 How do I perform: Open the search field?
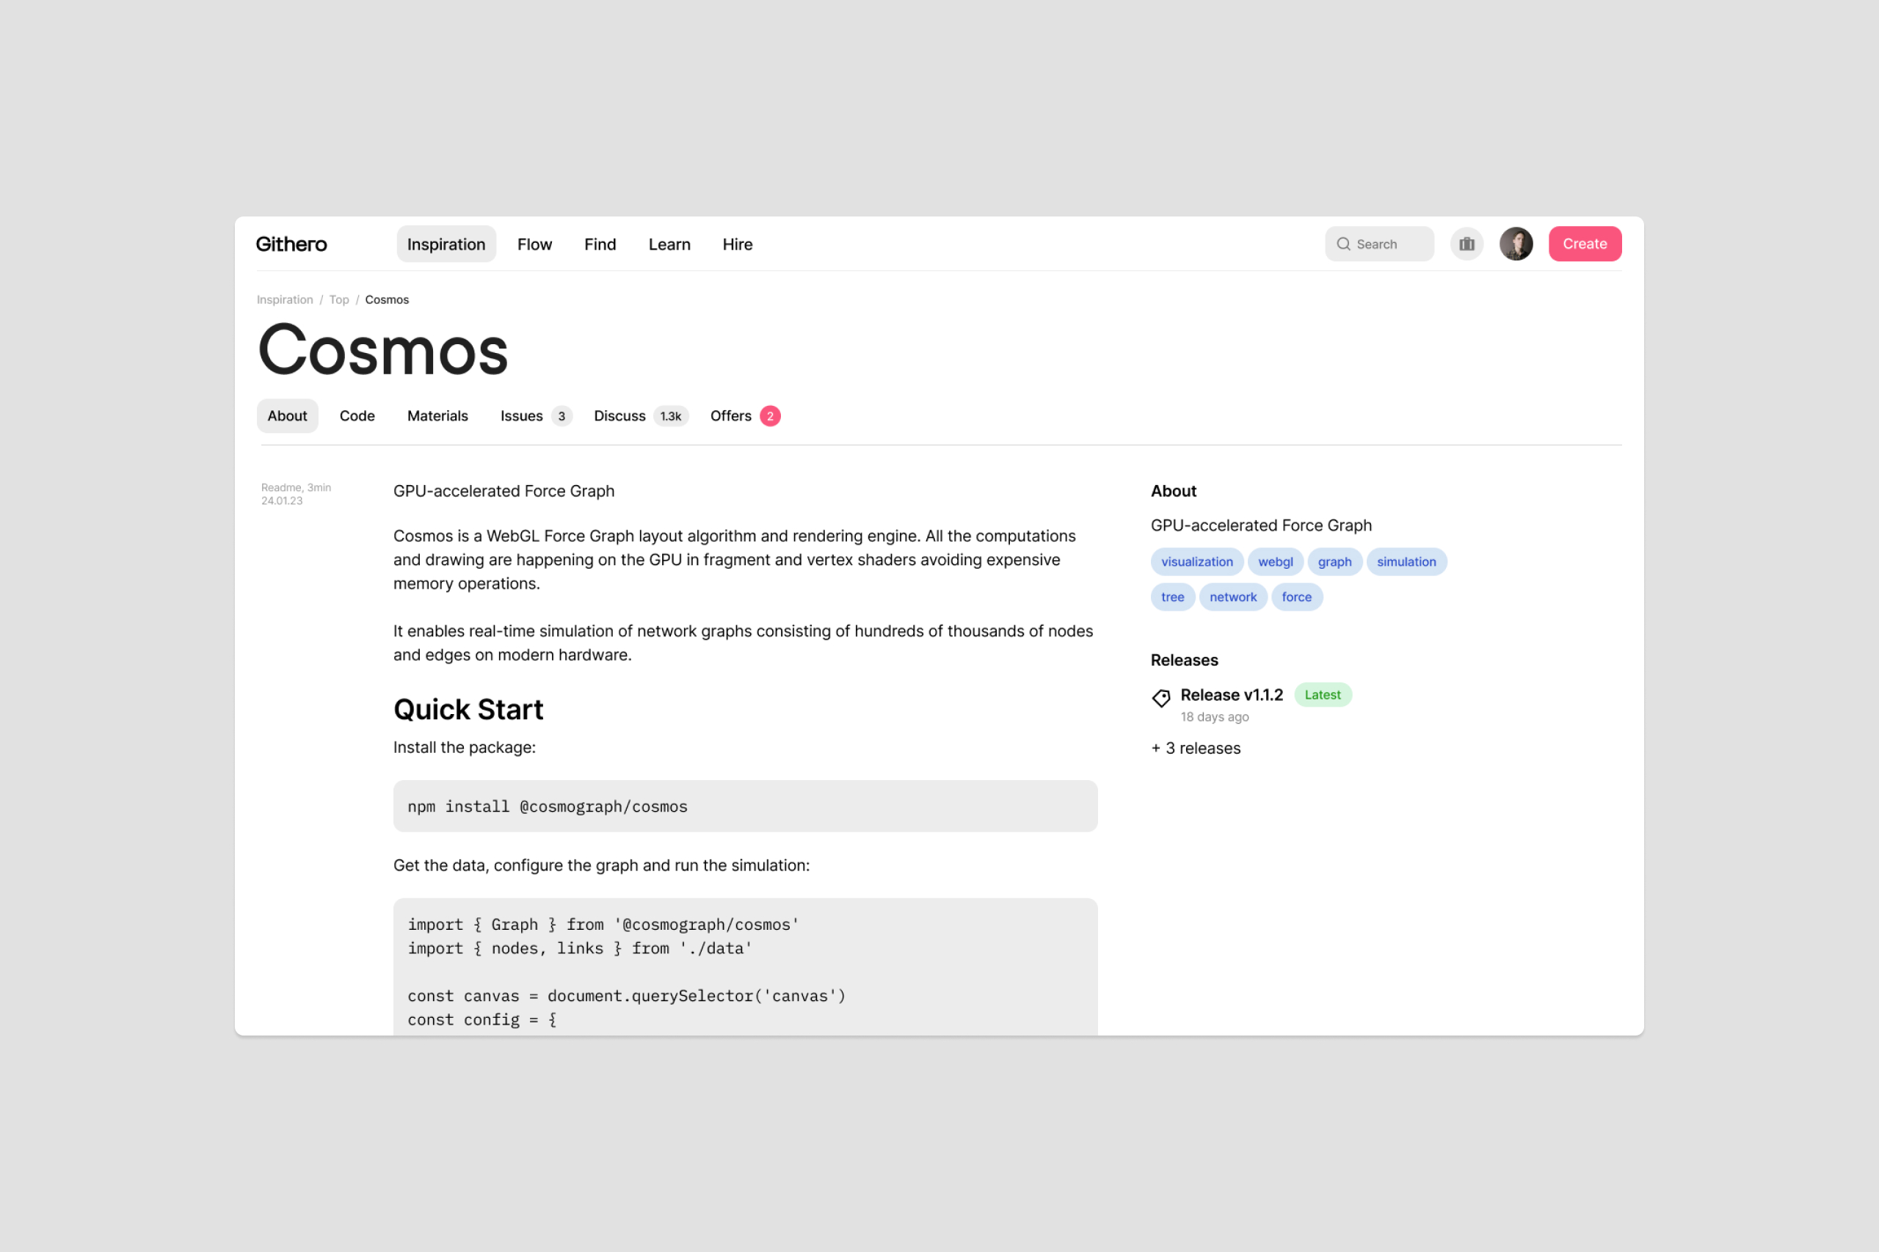[x=1379, y=243]
